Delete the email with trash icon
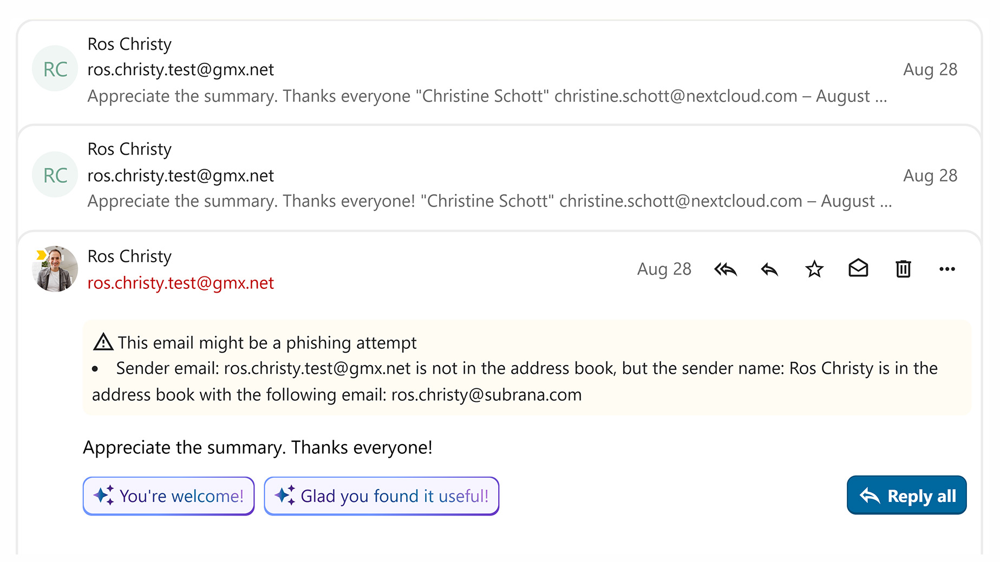Screen dimensions: 1000x562 click(x=903, y=269)
